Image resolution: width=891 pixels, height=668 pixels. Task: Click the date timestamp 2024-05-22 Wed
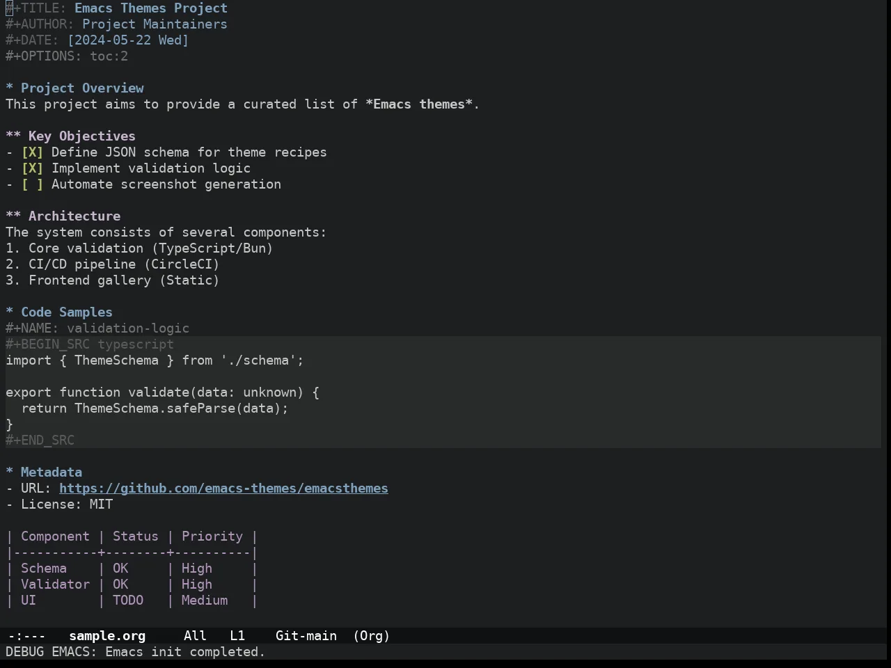(x=128, y=40)
